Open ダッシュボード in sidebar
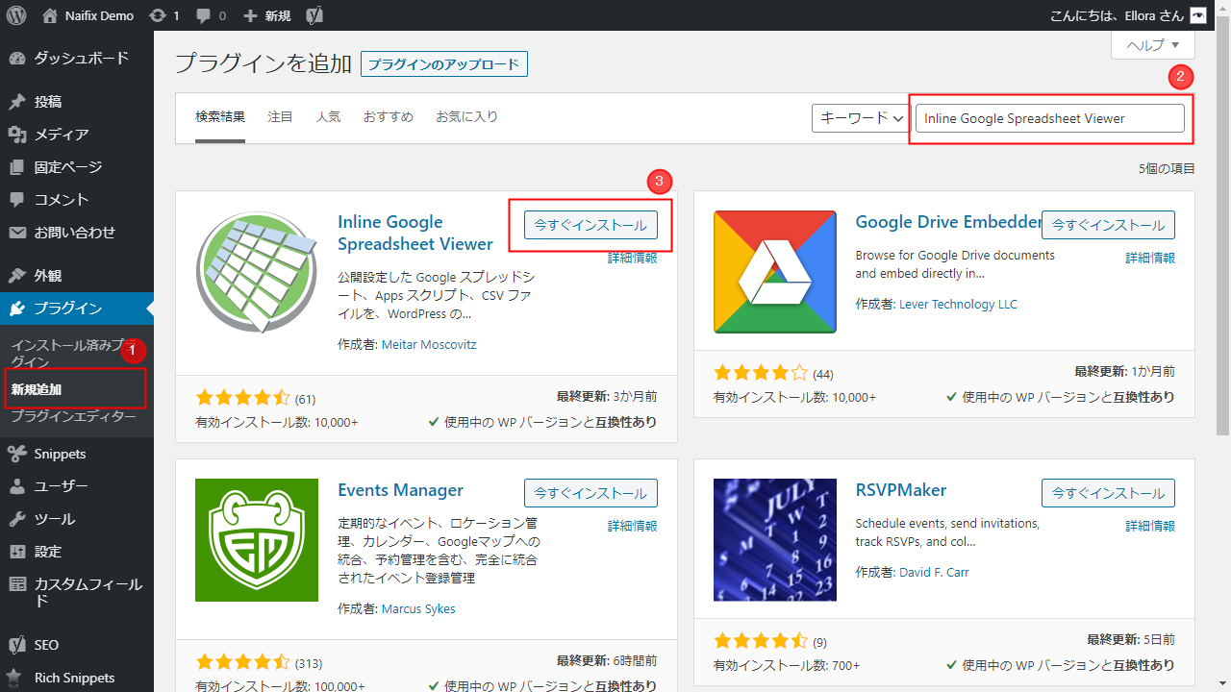The width and height of the screenshot is (1231, 692). click(77, 58)
